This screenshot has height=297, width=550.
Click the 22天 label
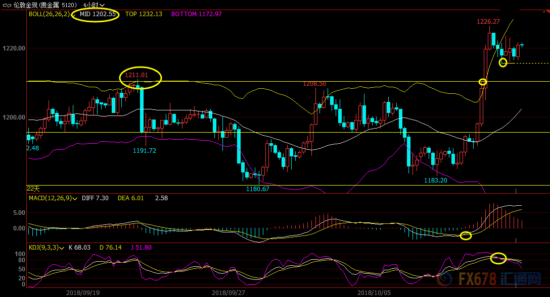[33, 189]
